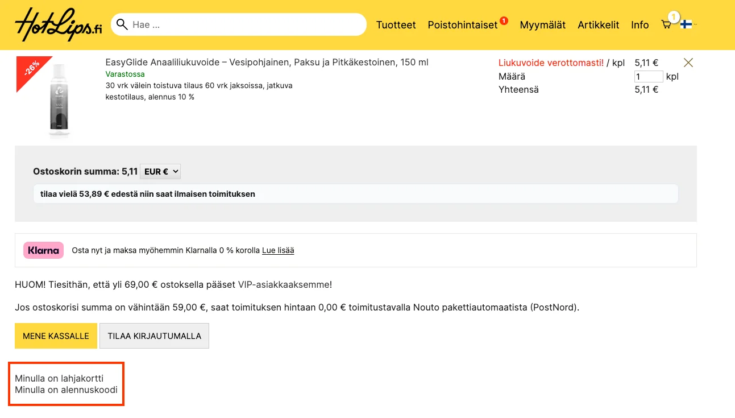735x418 pixels.
Task: Open the VIP-asiakkaaksemme link
Action: coord(284,284)
